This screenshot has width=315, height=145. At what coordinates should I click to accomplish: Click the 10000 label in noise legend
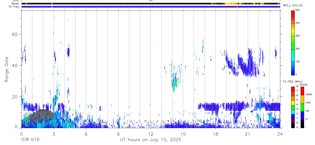(x=309, y=94)
